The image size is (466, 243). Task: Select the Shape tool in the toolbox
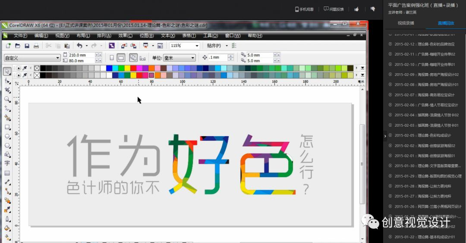click(7, 81)
